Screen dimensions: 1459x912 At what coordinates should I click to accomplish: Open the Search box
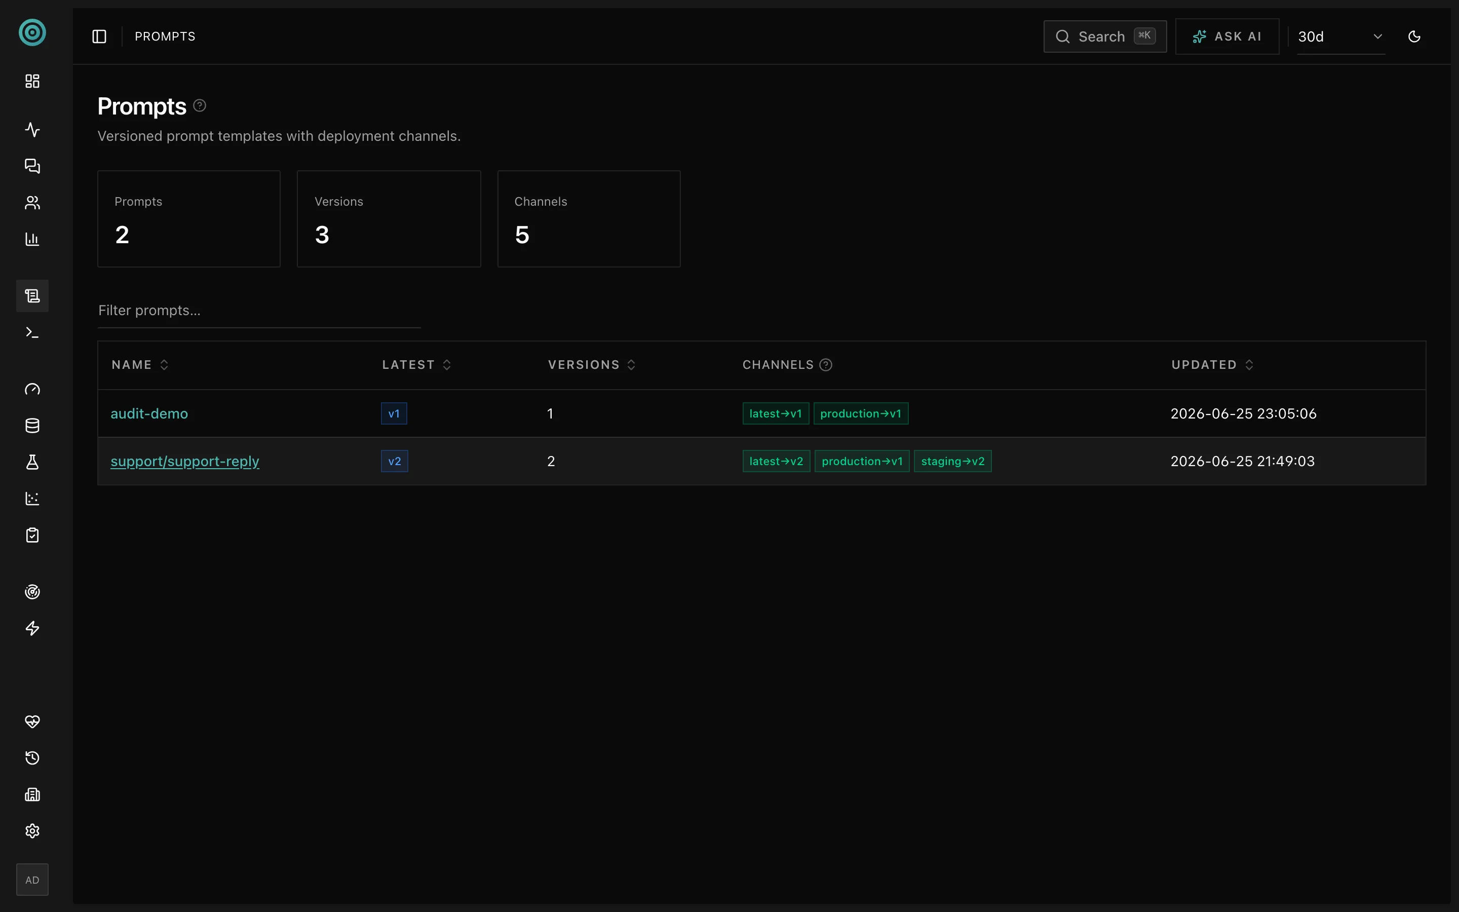click(1105, 36)
